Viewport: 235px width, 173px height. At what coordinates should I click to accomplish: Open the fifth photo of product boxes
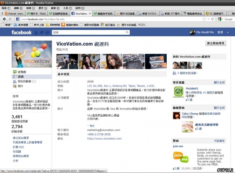click(156, 61)
